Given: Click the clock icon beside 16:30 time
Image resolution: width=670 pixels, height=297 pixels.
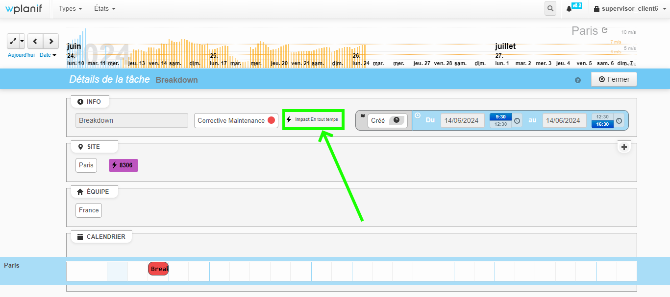Looking at the screenshot, I should [x=619, y=121].
